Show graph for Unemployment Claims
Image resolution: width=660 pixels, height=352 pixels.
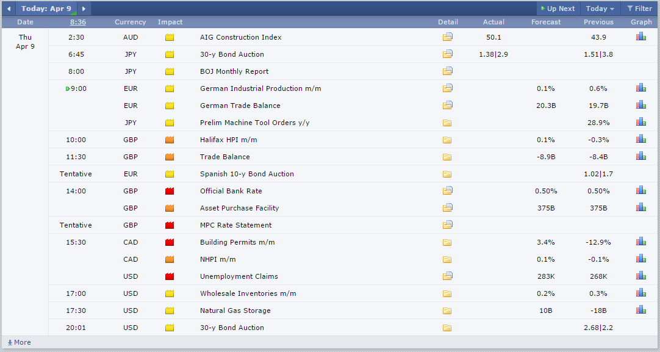641,276
